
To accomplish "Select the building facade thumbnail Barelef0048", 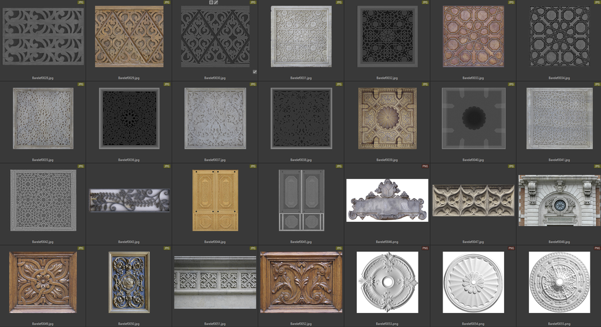I will click(x=559, y=200).
